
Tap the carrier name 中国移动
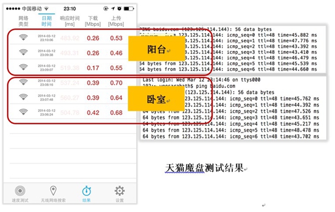pos(32,9)
